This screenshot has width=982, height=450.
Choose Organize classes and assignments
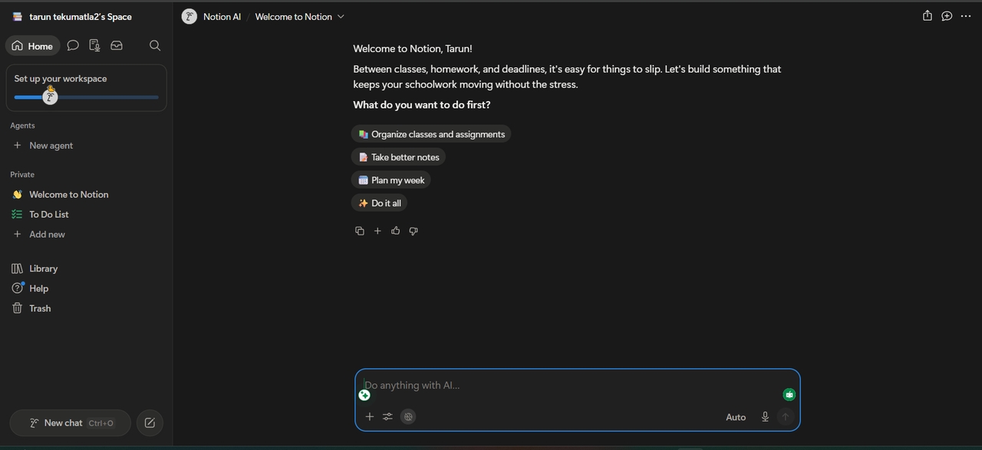pos(431,134)
